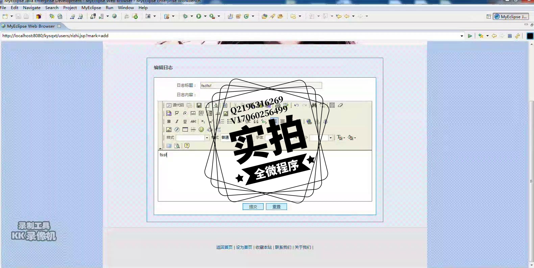This screenshot has width=534, height=268.
Task: Open the font size dropdown arrow
Action: point(331,138)
